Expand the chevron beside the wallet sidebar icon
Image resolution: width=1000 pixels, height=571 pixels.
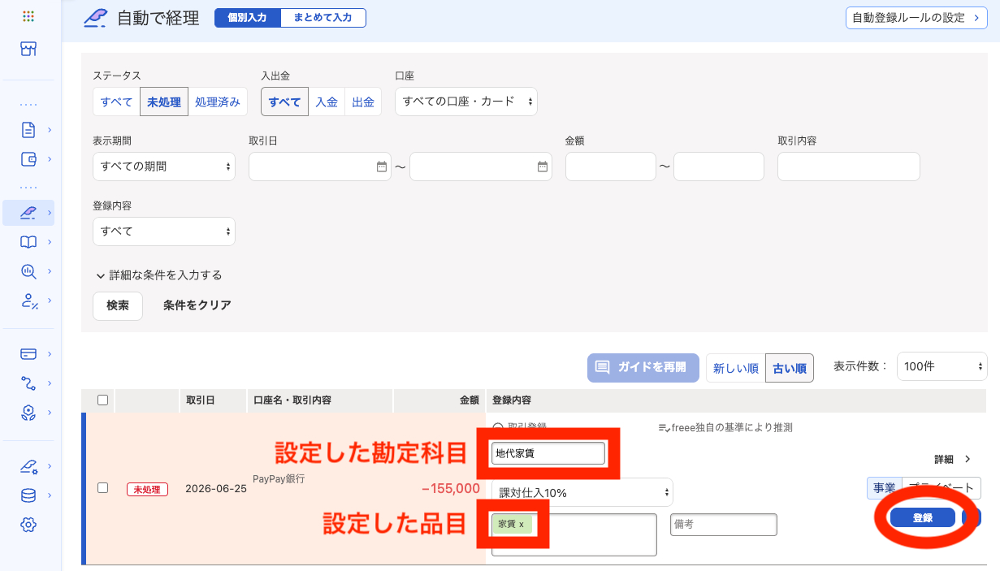tap(50, 158)
